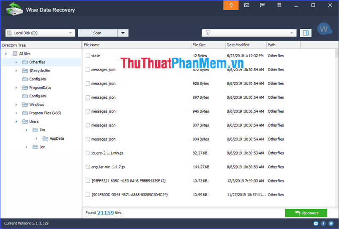
Task: Click the Otherfiles folder icon
Action: pos(25,62)
